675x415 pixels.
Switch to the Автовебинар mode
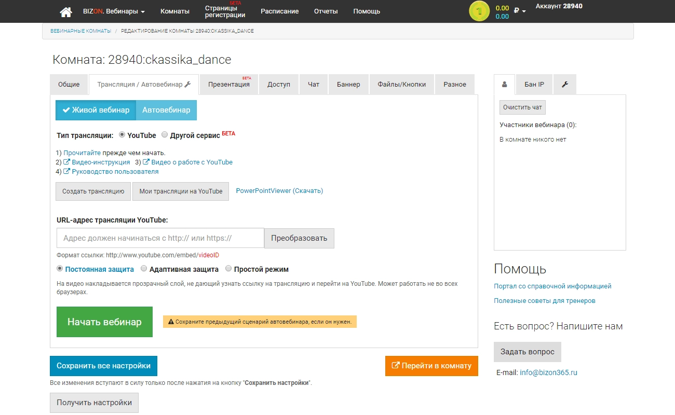pos(166,110)
